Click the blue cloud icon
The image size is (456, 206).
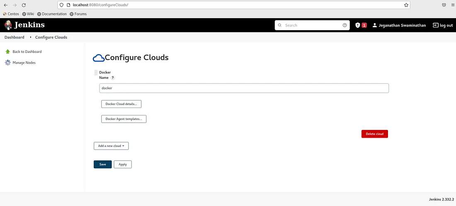pyautogui.click(x=99, y=58)
